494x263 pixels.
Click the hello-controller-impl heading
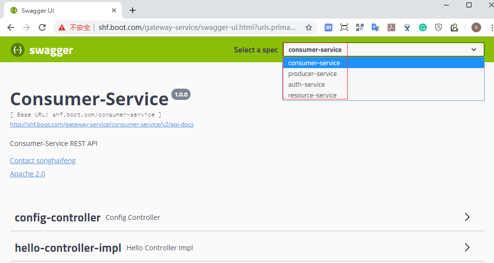tap(68, 248)
